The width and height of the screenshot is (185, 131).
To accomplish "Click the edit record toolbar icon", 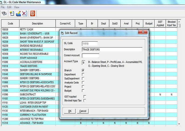I will pyautogui.click(x=18, y=13).
